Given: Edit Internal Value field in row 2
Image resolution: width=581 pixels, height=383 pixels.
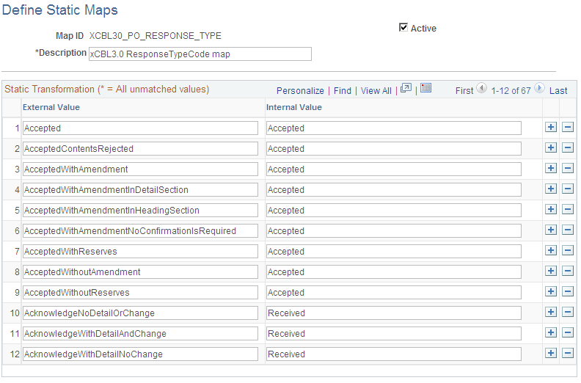Looking at the screenshot, I should click(393, 149).
